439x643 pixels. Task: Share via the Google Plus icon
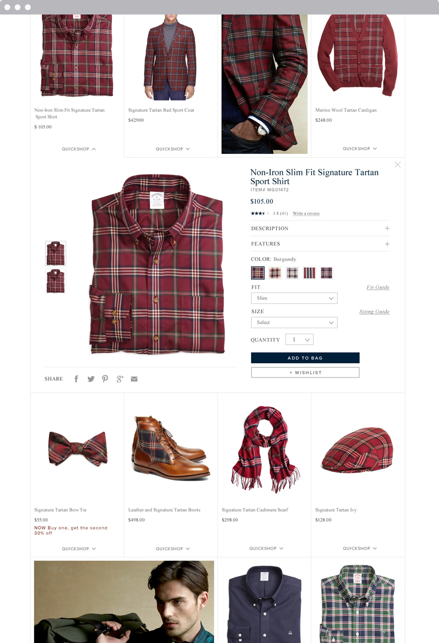pos(120,379)
